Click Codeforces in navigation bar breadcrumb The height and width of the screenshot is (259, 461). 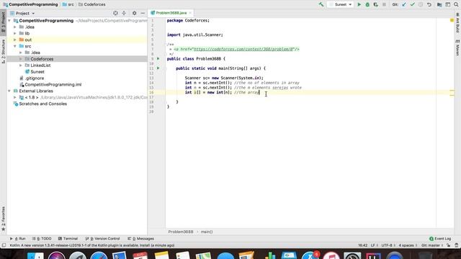tap(91, 4)
